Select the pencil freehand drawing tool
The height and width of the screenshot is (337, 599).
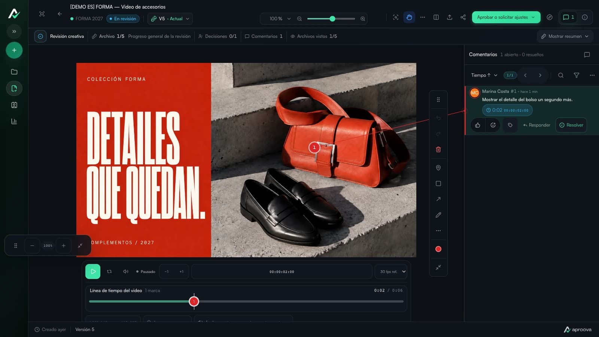coord(438,215)
